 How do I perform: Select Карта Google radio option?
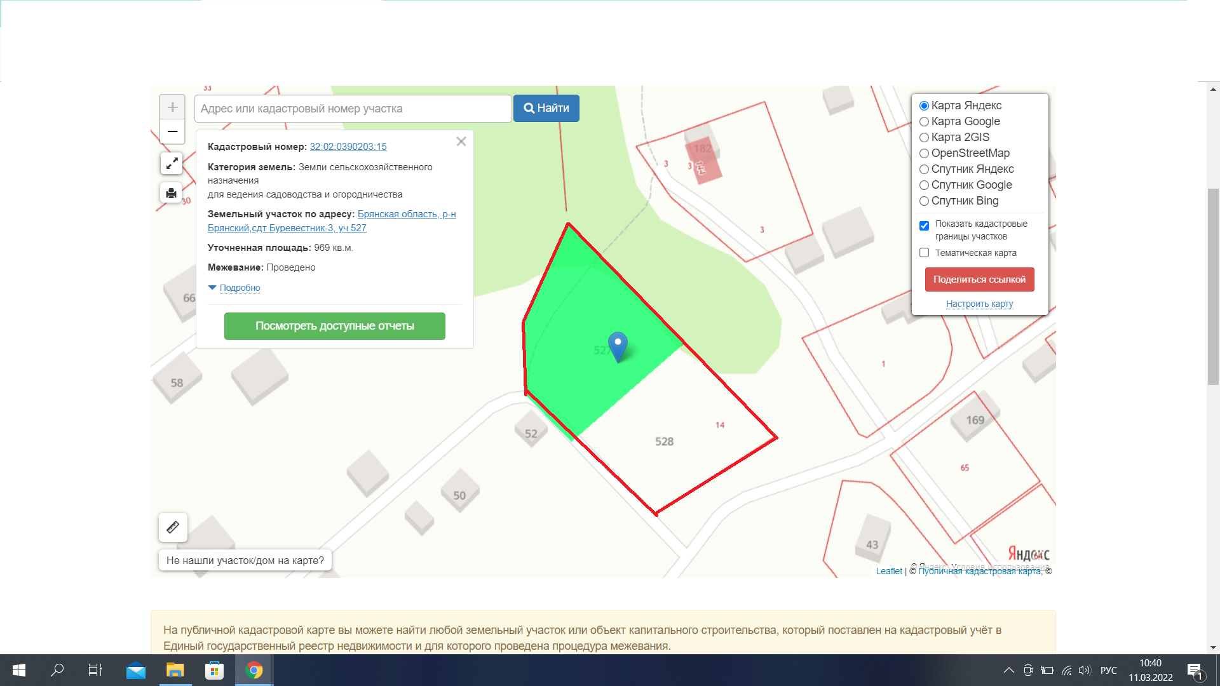(x=925, y=121)
